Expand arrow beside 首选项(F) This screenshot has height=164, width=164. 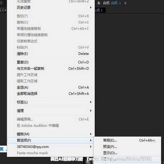91,140
